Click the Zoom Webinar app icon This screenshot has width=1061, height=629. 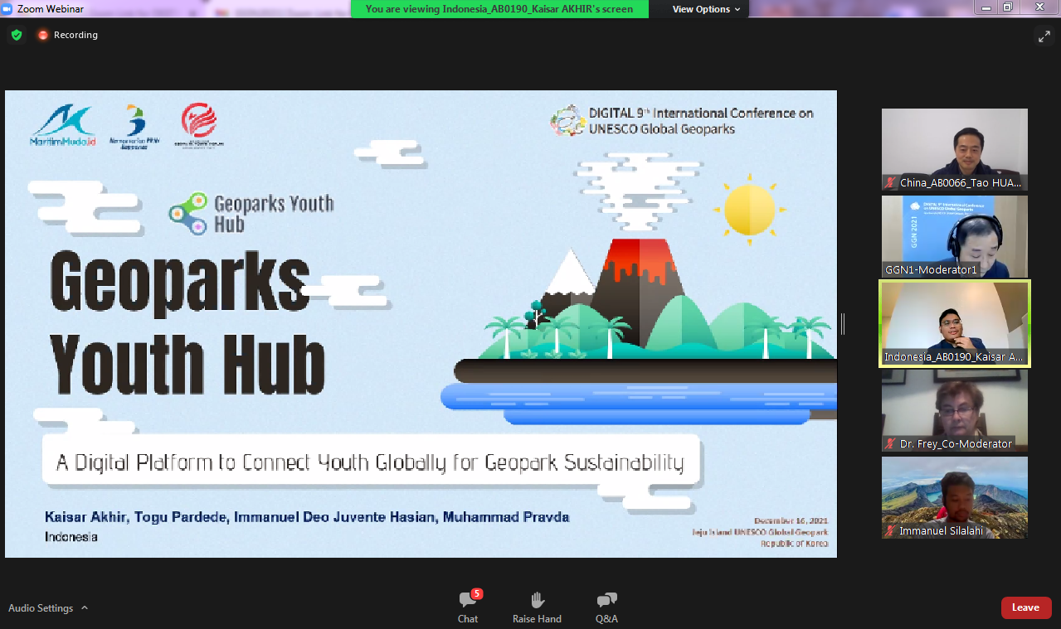[7, 8]
